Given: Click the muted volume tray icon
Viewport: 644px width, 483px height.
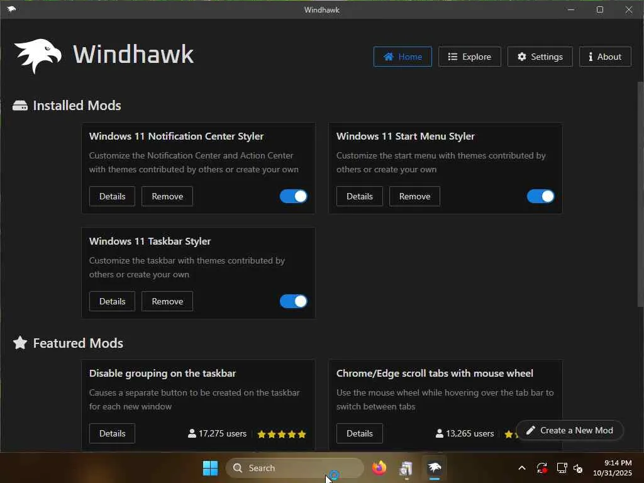Looking at the screenshot, I should (579, 468).
